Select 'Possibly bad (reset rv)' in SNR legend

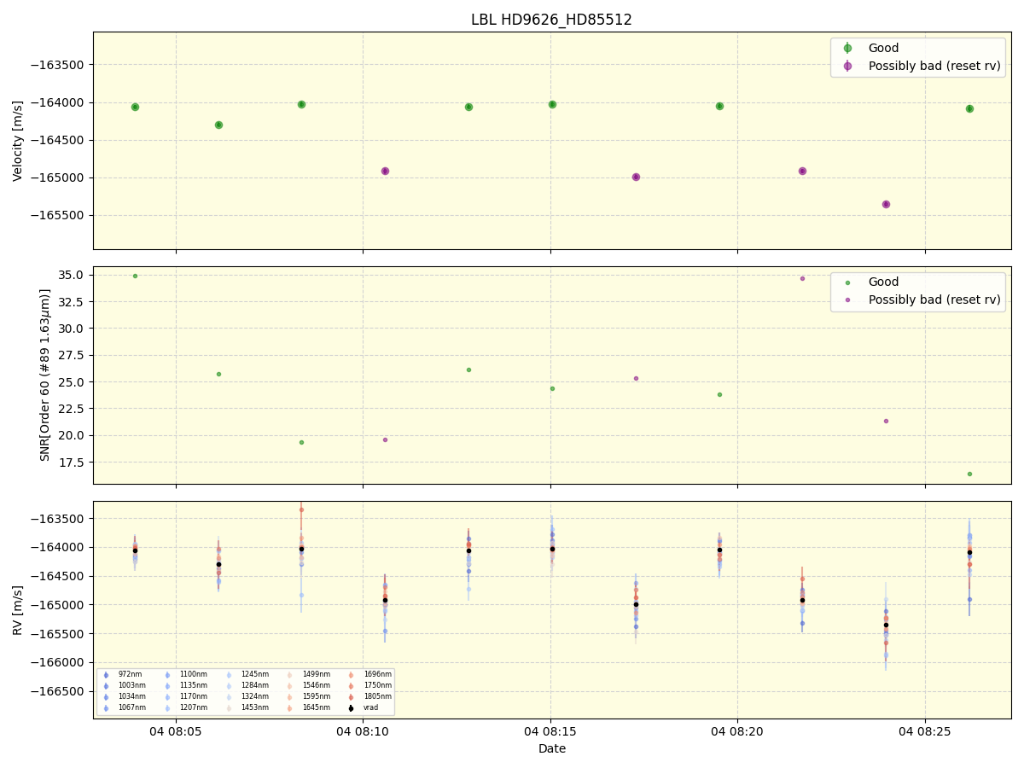pos(934,300)
